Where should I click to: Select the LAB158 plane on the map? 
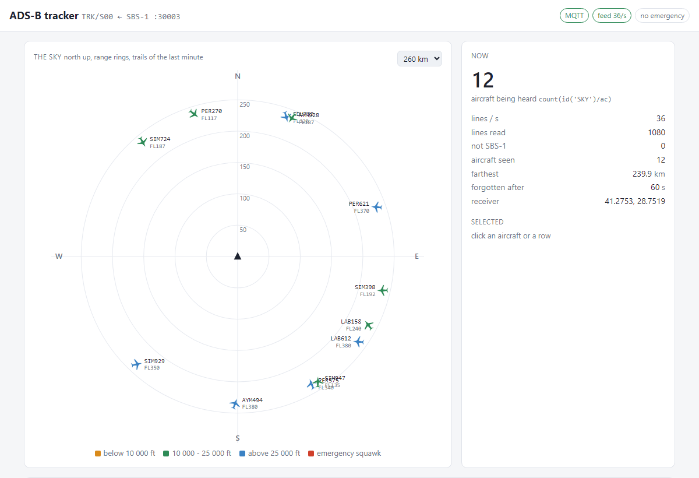[368, 325]
